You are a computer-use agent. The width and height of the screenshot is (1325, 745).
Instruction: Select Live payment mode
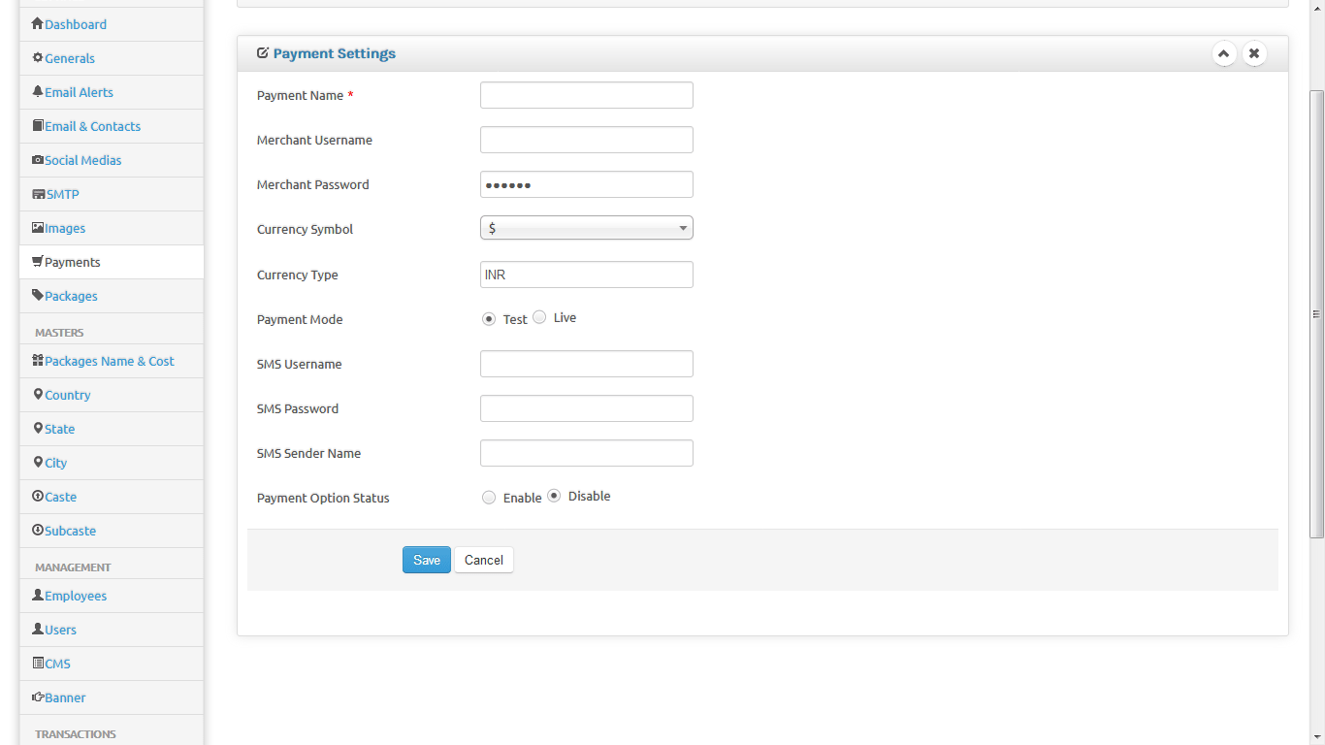539,317
